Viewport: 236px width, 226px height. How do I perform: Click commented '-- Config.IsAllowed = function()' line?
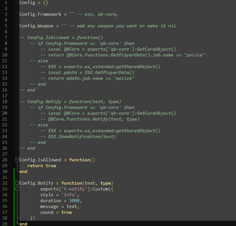[61, 38]
